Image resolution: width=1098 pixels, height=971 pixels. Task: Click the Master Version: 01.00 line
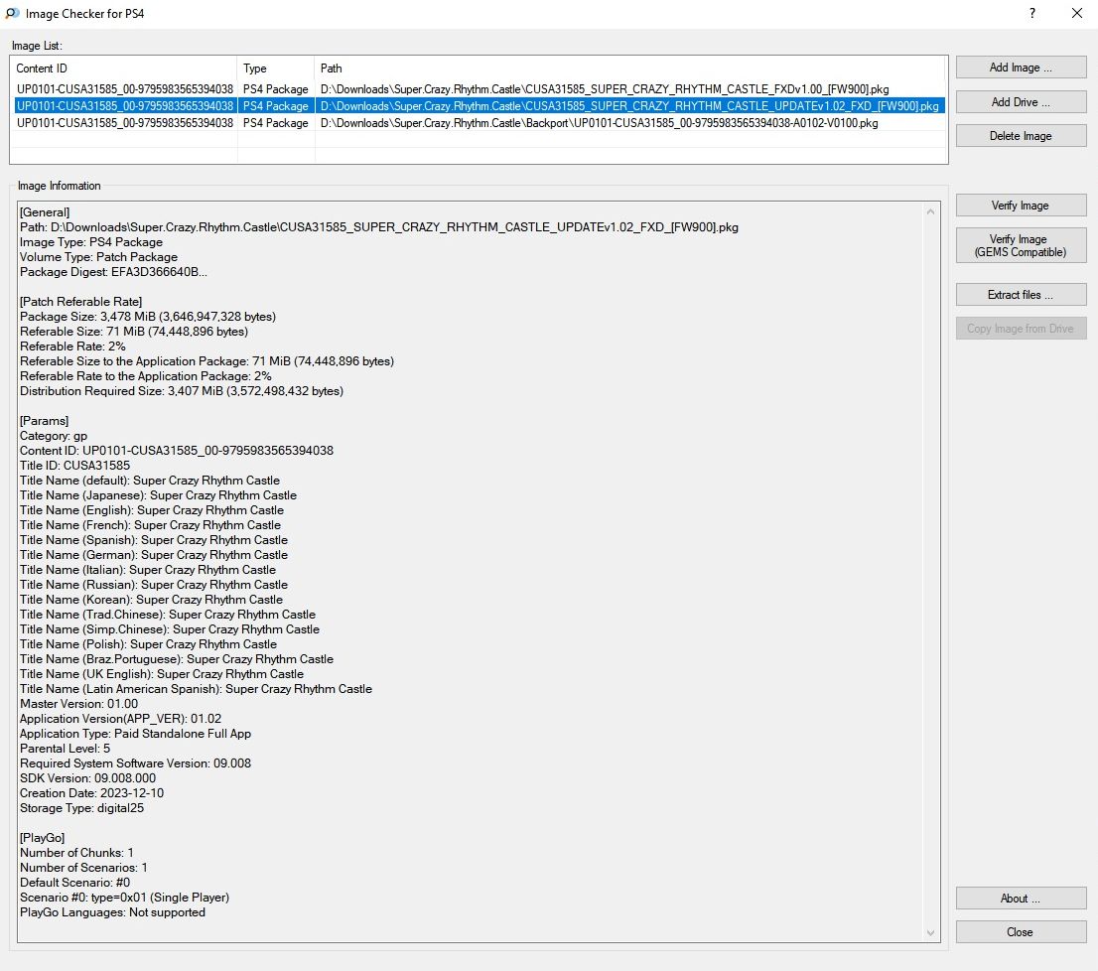[79, 704]
